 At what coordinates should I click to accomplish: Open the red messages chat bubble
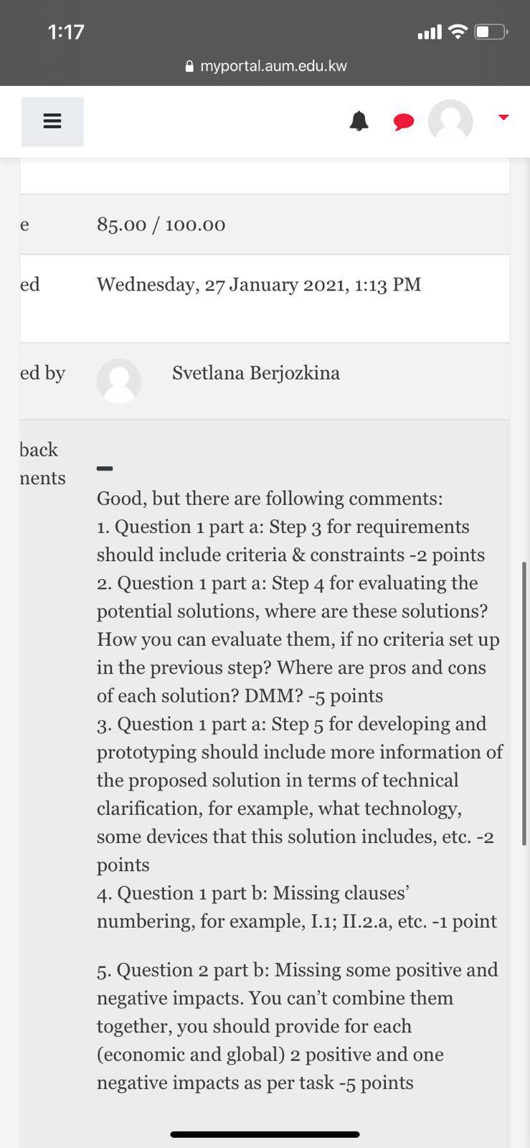coord(404,122)
